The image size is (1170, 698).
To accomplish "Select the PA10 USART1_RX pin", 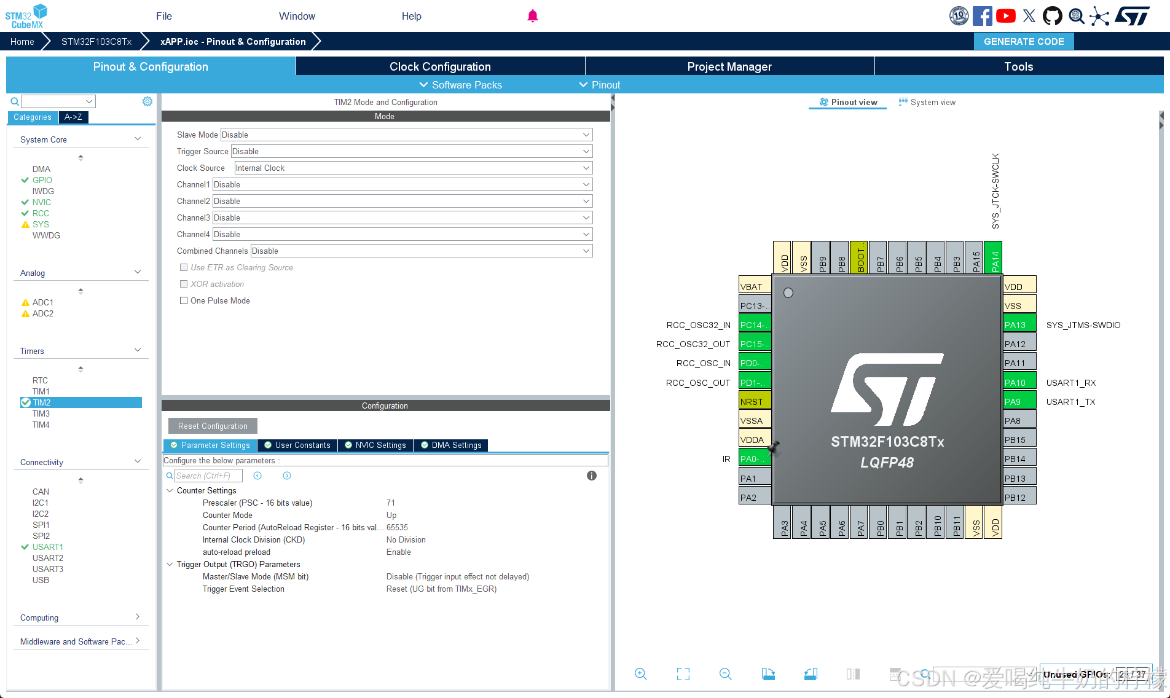I will pos(1019,382).
